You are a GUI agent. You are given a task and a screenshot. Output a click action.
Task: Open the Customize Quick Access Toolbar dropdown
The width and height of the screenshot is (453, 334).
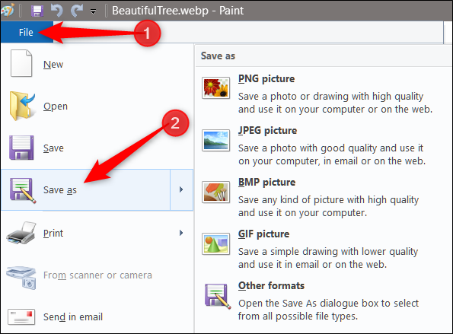click(x=94, y=11)
